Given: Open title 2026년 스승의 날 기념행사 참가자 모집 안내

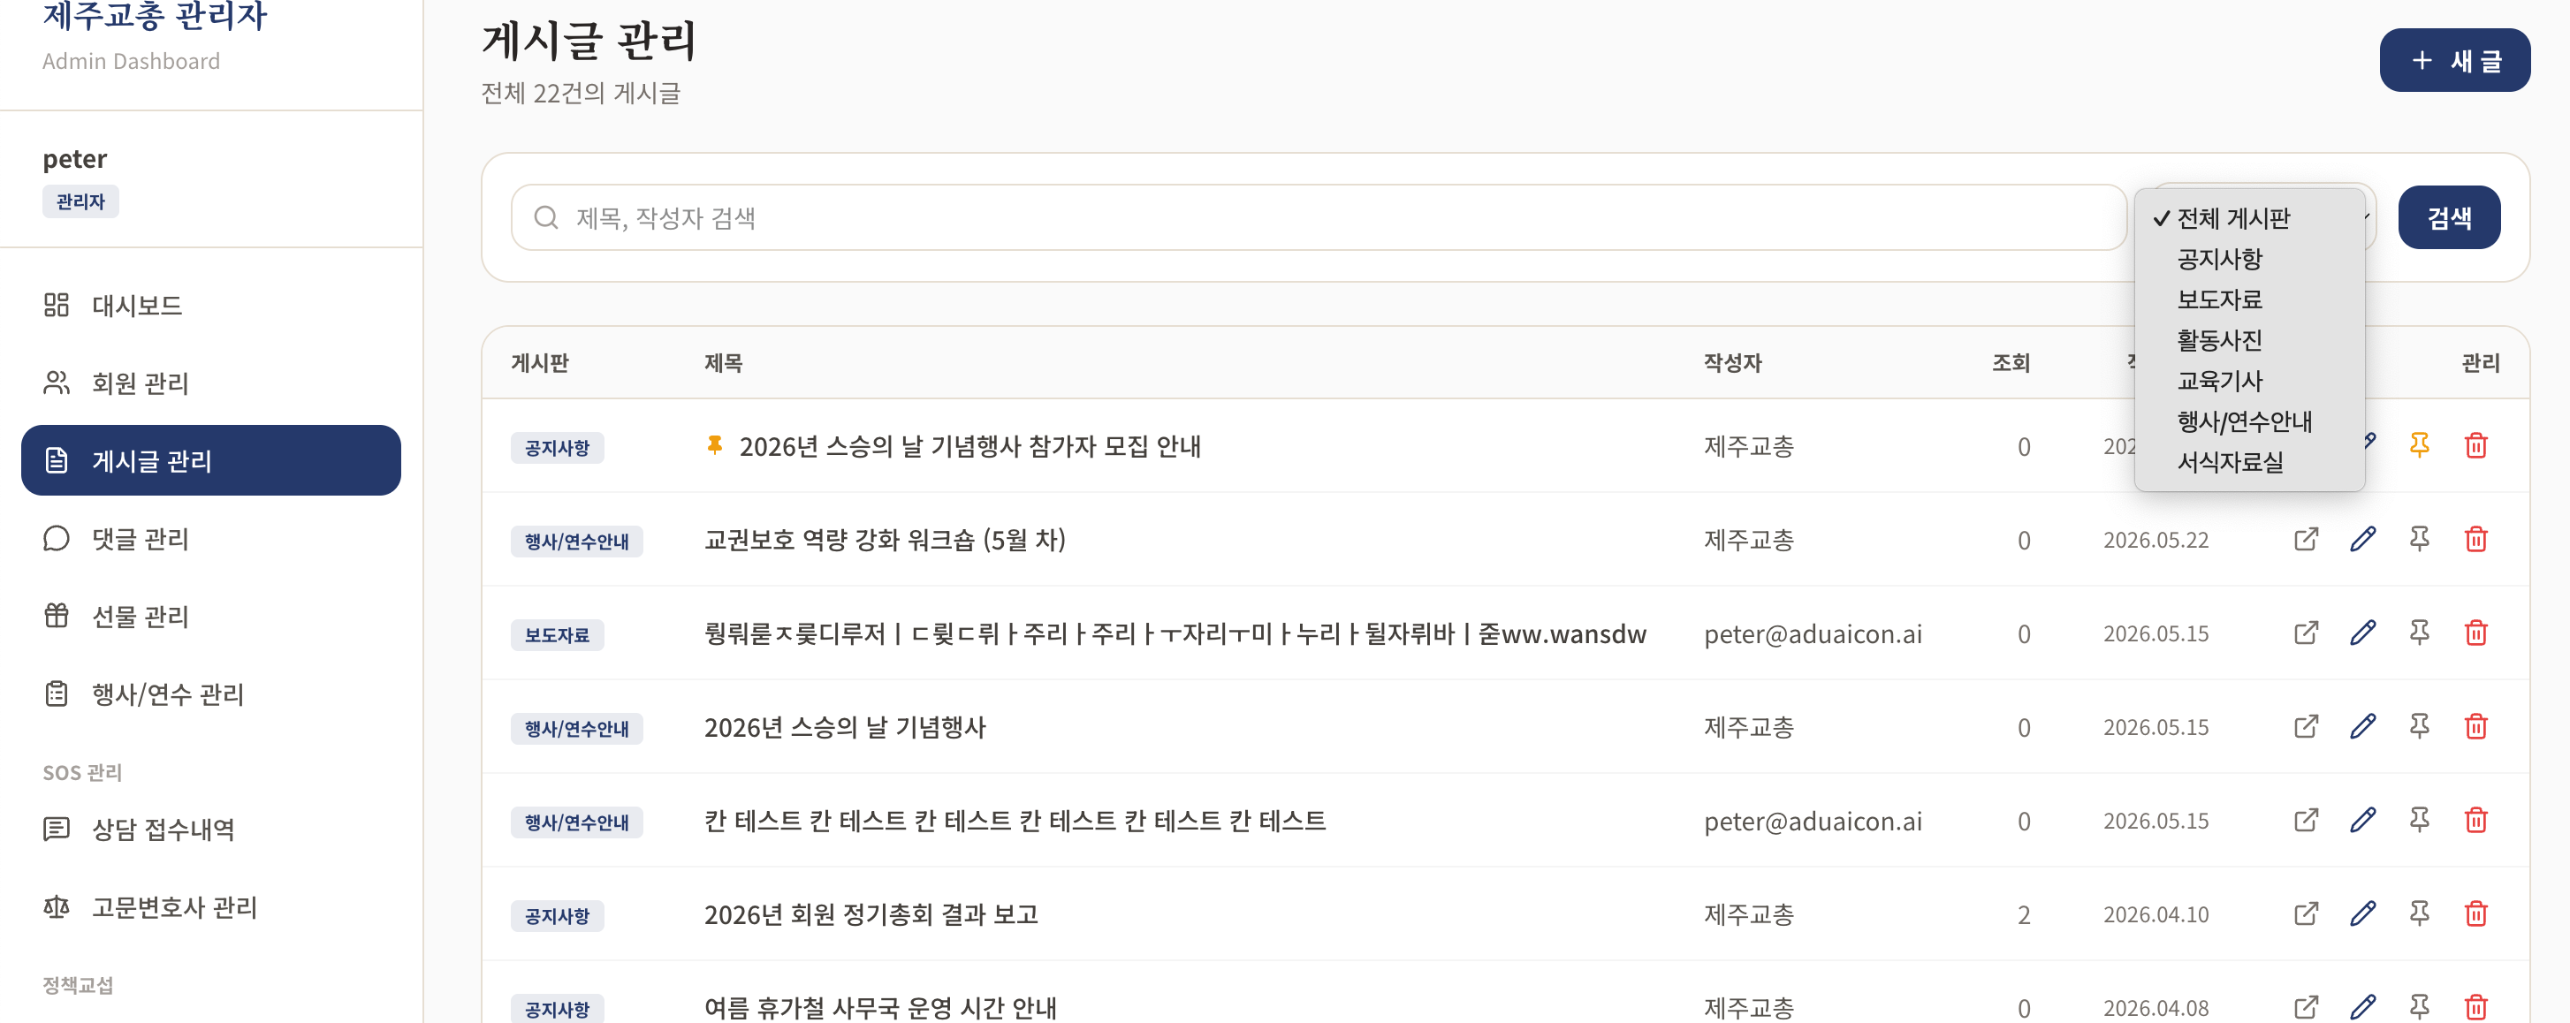Looking at the screenshot, I should pyautogui.click(x=969, y=447).
